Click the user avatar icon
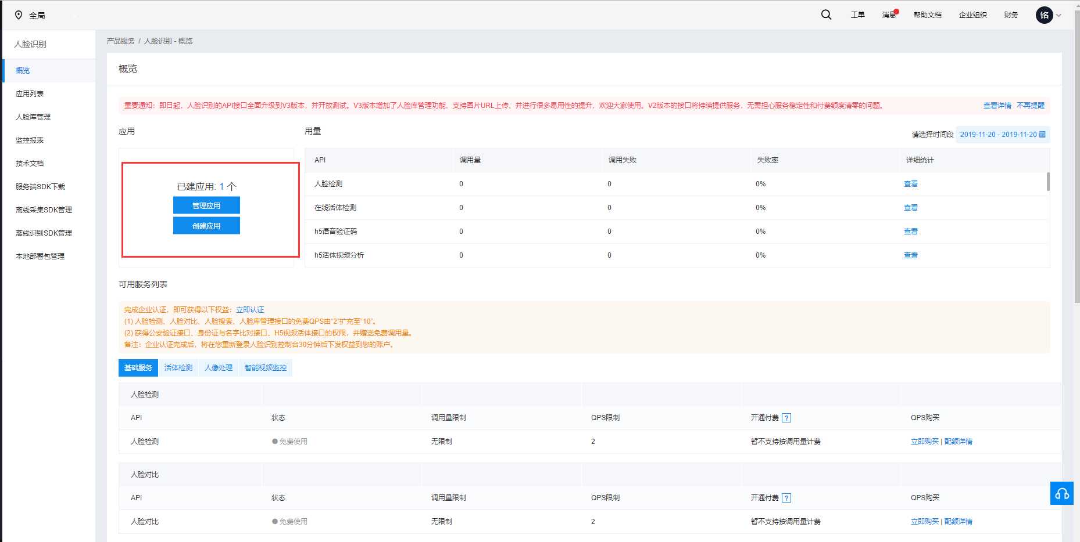 tap(1044, 15)
